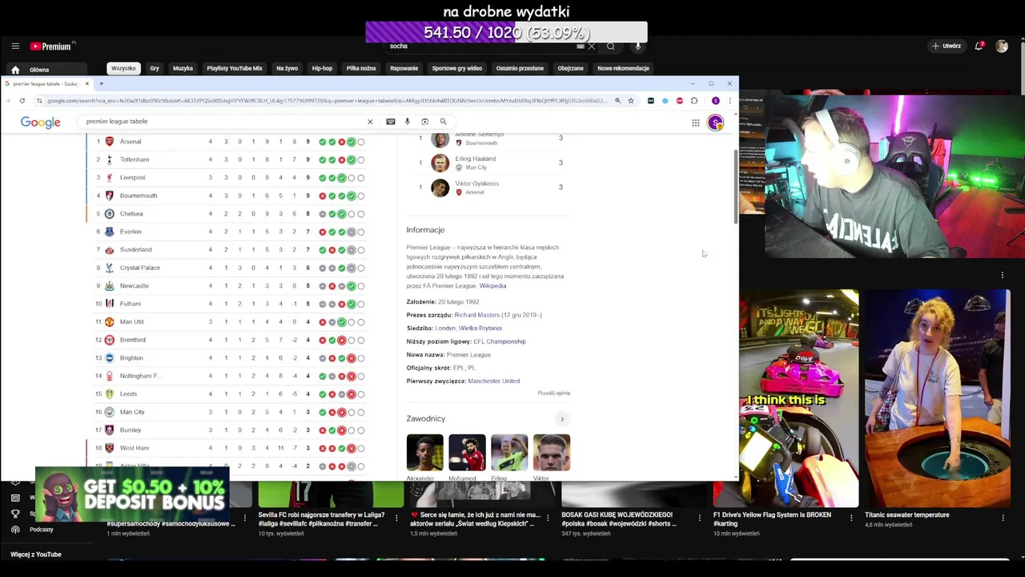This screenshot has width=1025, height=577.
Task: Open a new Chrome tab
Action: 101,83
